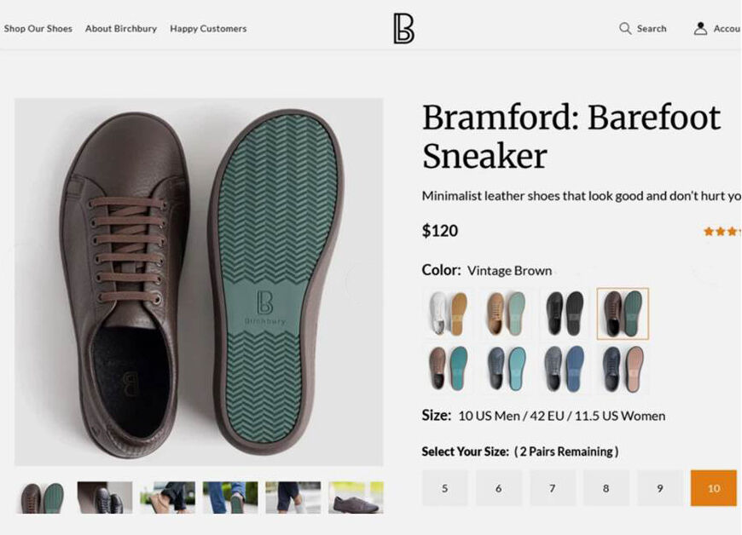Screen dimensions: 742x535
Task: Click the Birchbury B logo
Action: tap(403, 28)
